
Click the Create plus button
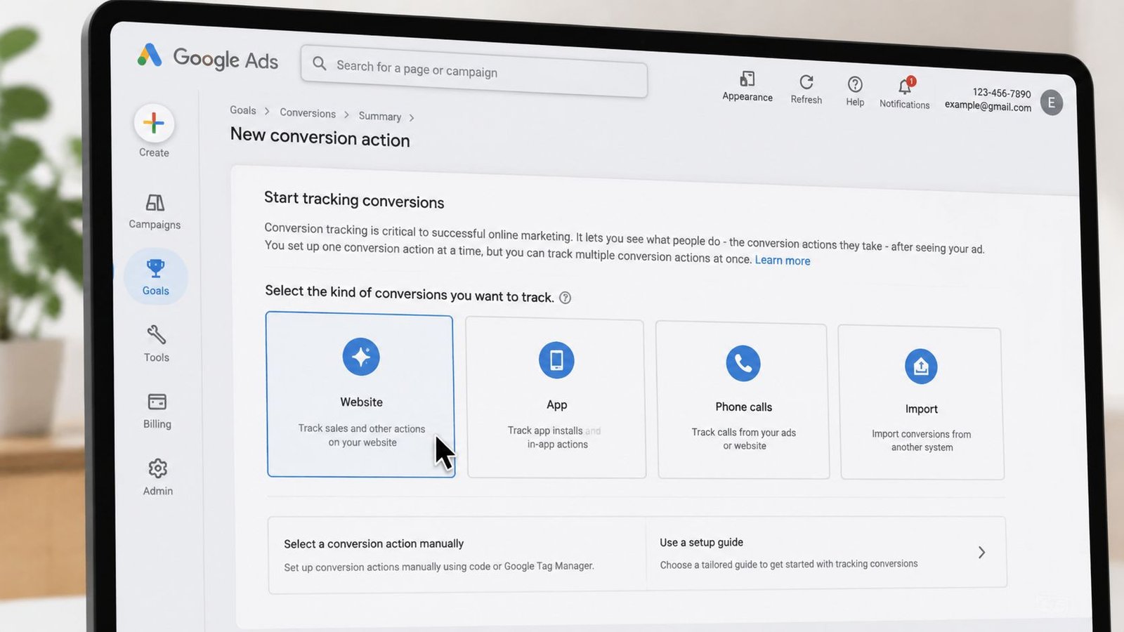(x=154, y=124)
